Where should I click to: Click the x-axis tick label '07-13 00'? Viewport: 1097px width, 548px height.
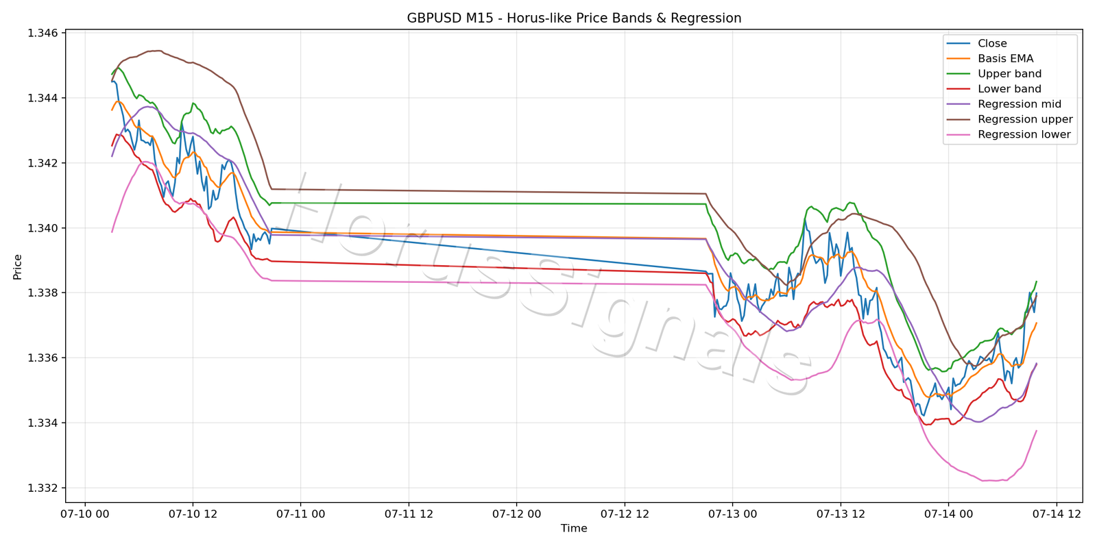pos(732,514)
